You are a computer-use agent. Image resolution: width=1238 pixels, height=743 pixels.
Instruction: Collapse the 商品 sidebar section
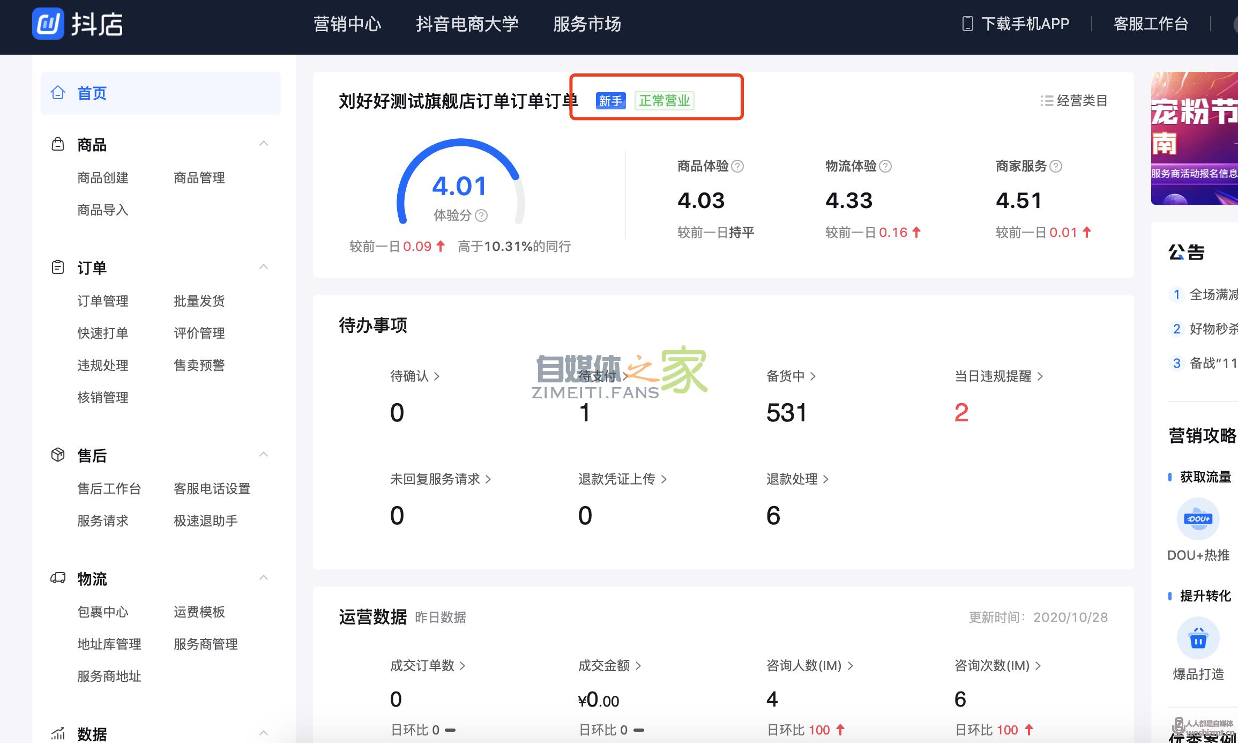point(263,143)
